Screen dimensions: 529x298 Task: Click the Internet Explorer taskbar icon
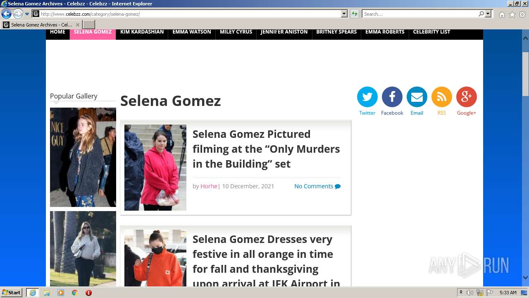32,293
